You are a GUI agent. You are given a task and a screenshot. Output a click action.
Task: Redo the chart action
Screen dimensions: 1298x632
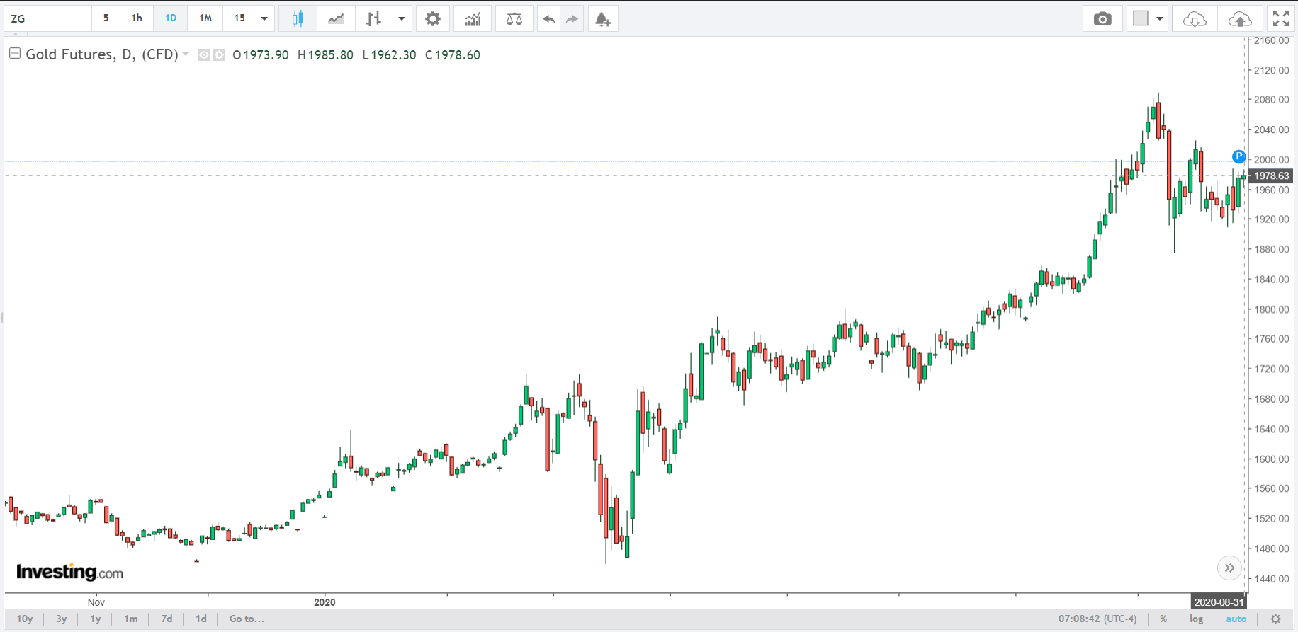(x=572, y=18)
